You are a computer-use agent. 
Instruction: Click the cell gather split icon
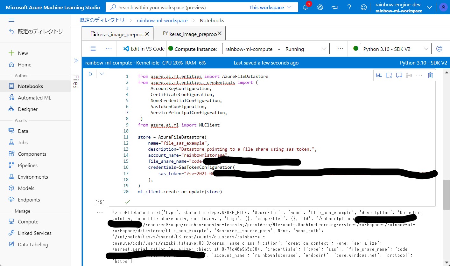(409, 75)
